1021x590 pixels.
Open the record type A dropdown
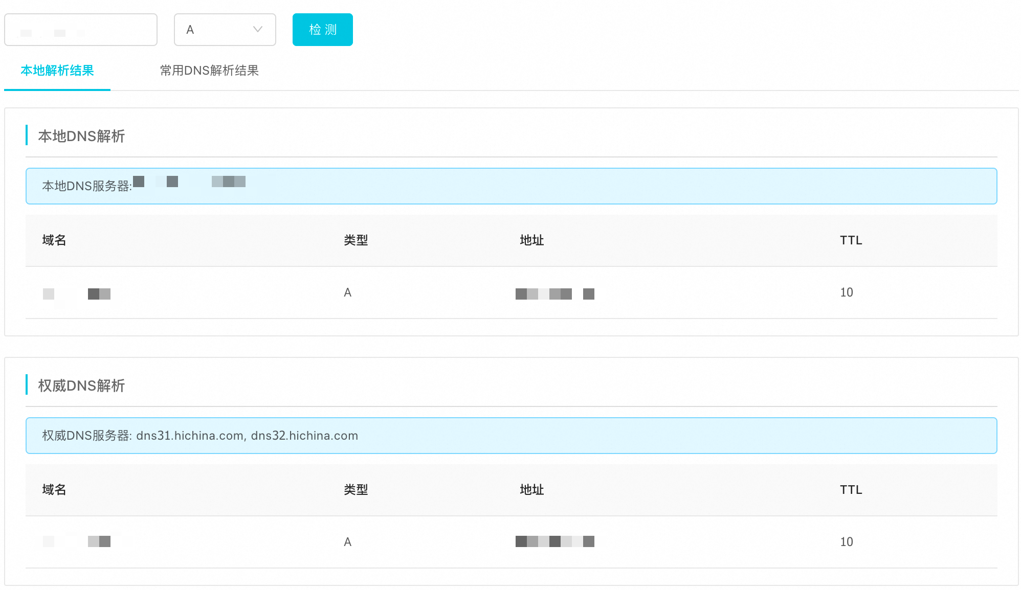pos(225,30)
